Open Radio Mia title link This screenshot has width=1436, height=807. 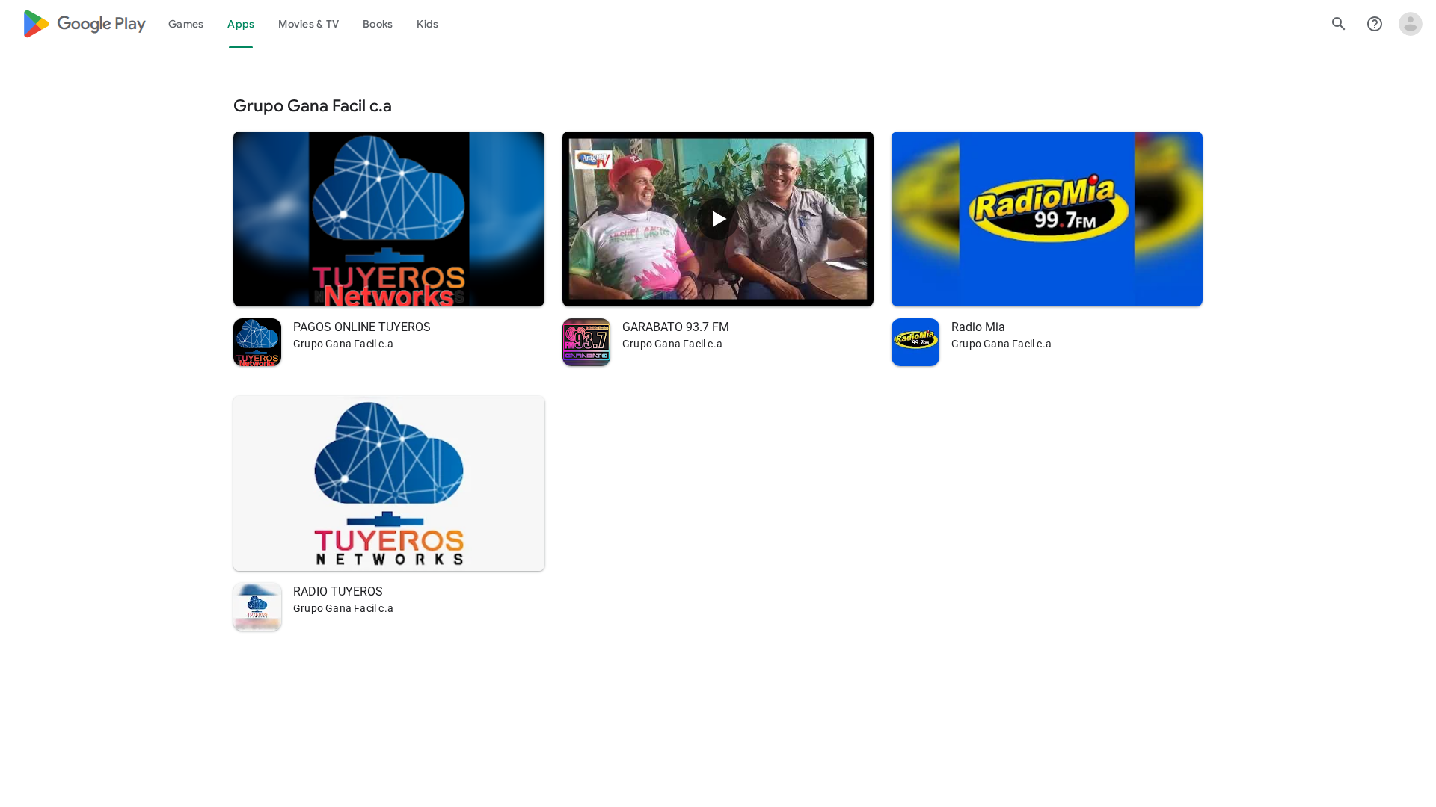978,327
